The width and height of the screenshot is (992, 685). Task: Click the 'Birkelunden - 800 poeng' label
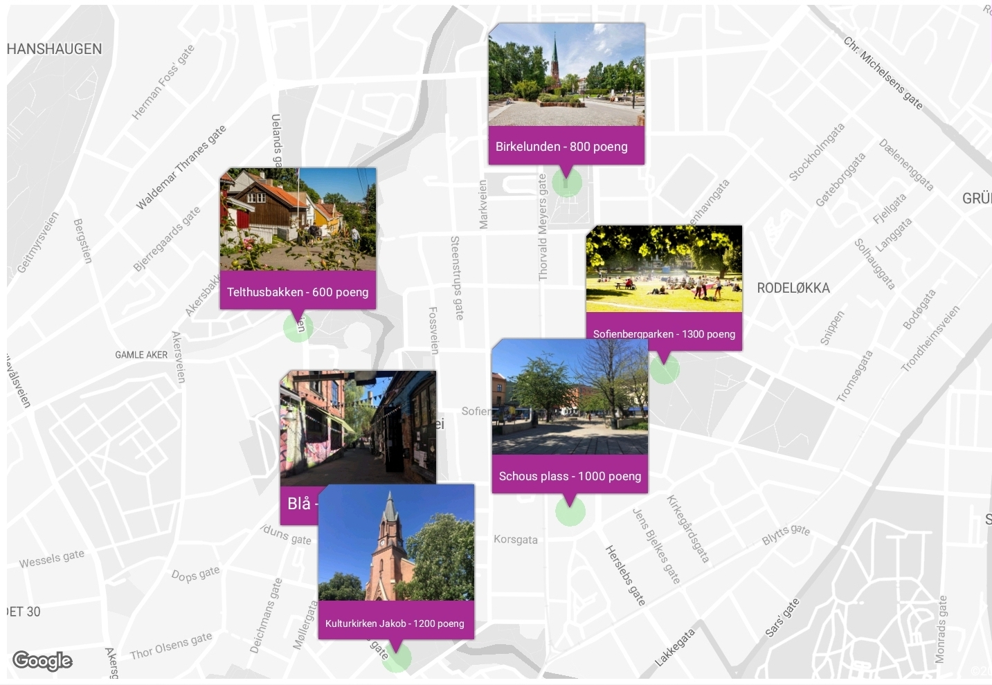click(x=561, y=147)
